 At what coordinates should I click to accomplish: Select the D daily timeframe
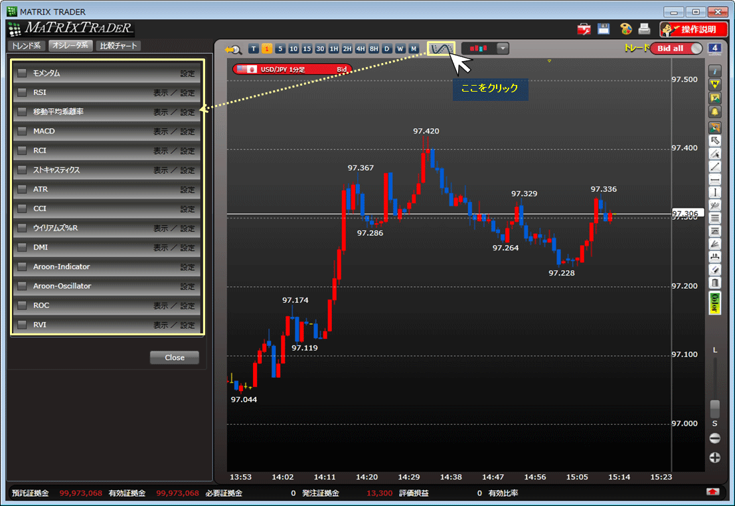tap(386, 48)
